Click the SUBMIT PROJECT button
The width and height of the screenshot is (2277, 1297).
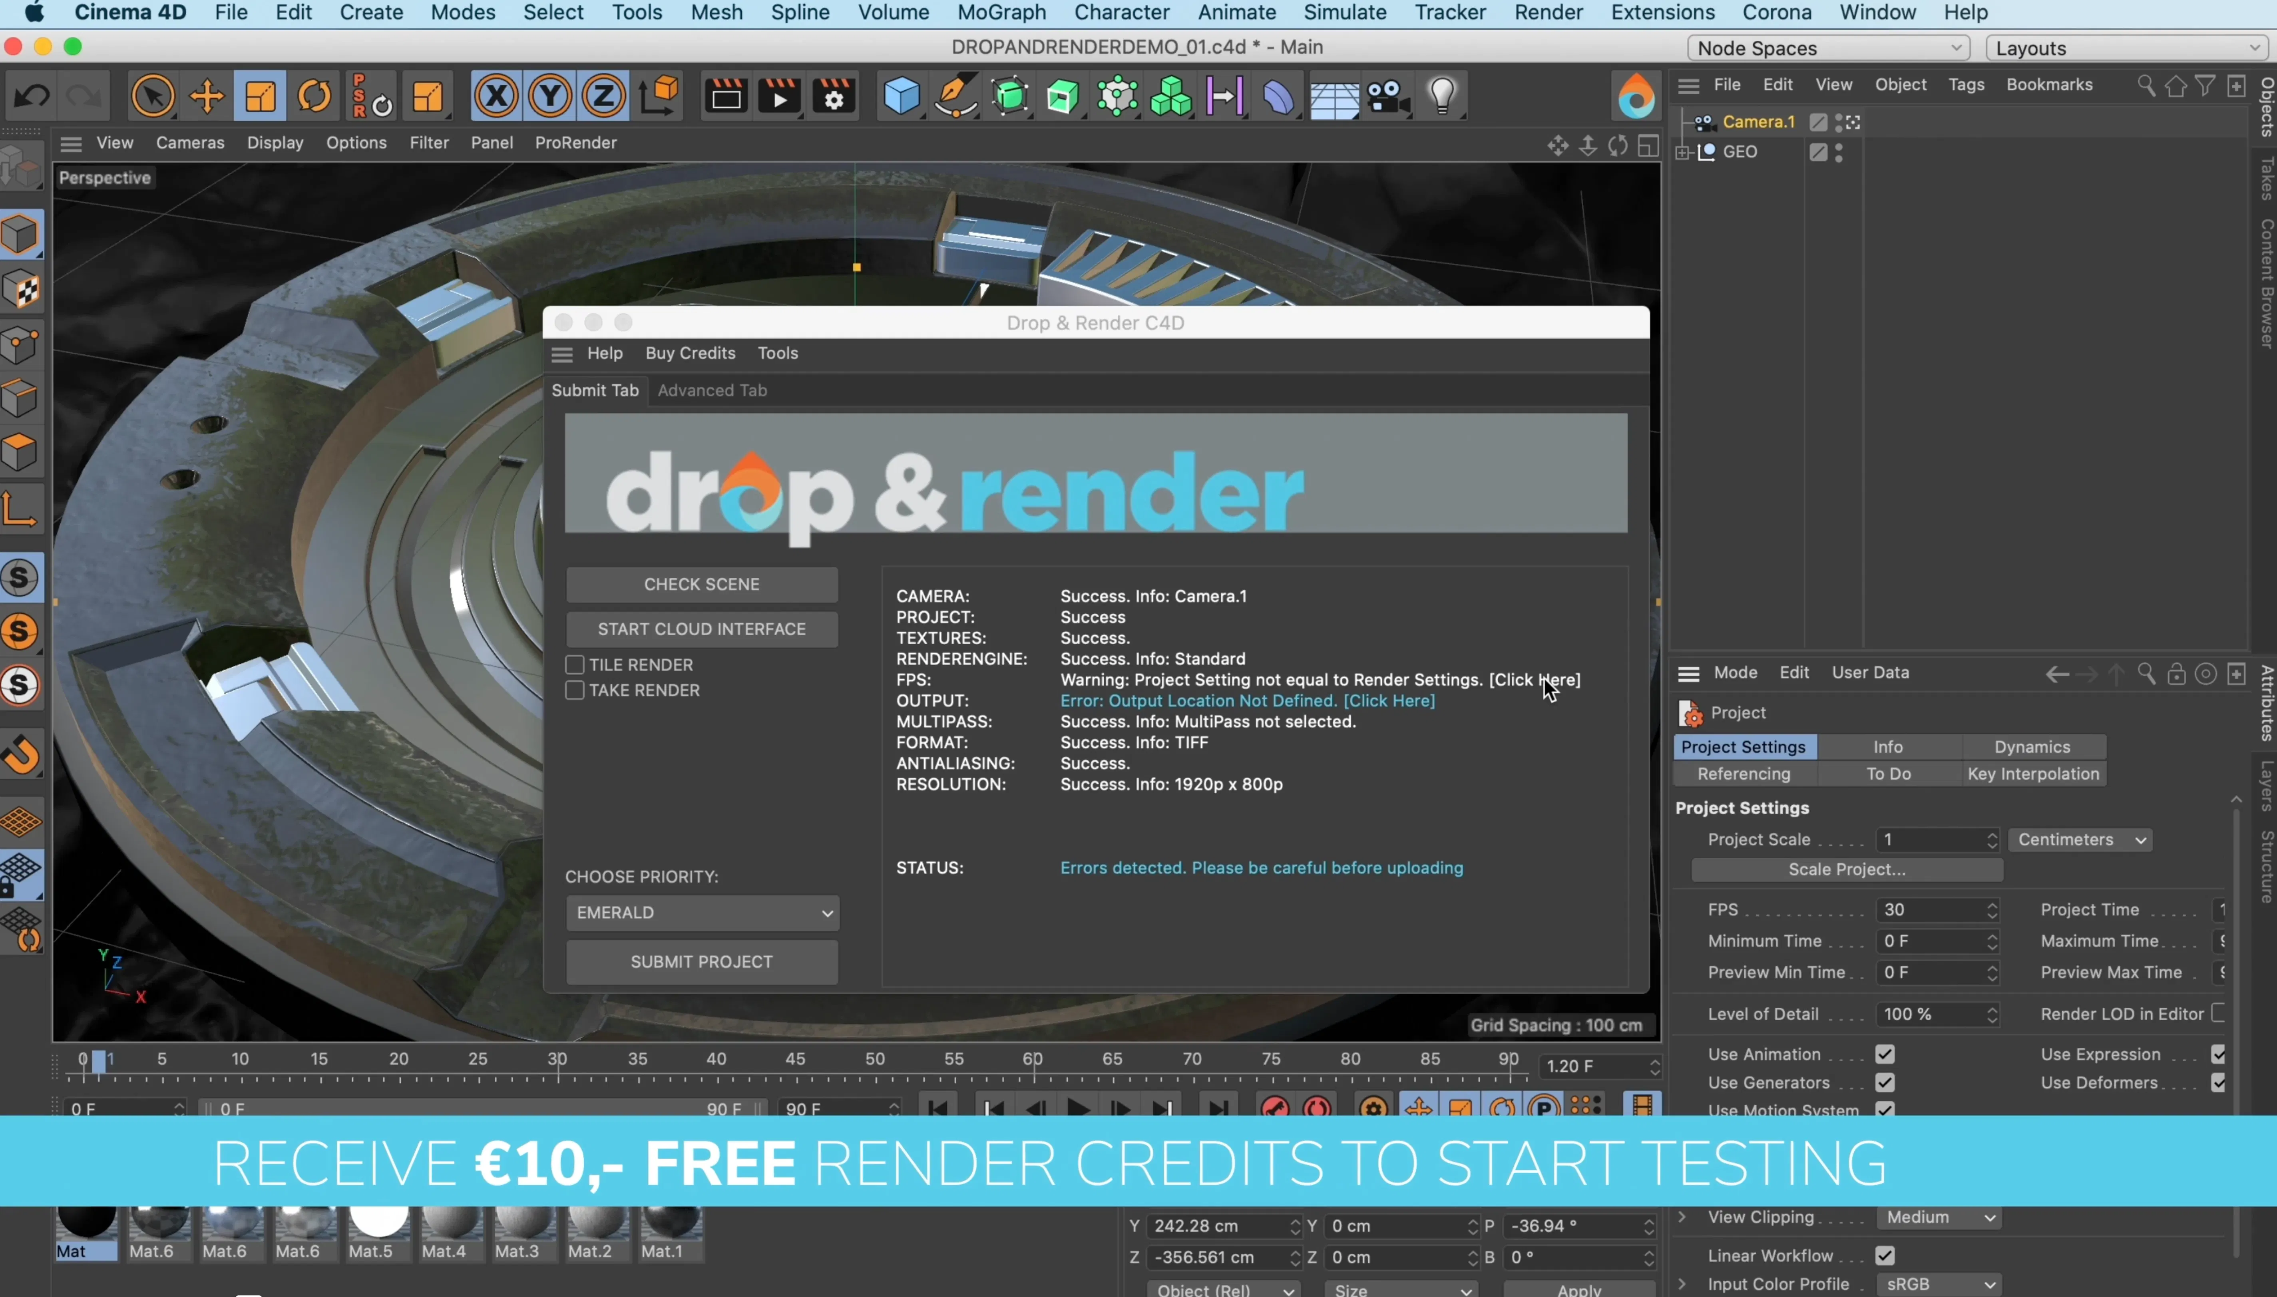702,962
